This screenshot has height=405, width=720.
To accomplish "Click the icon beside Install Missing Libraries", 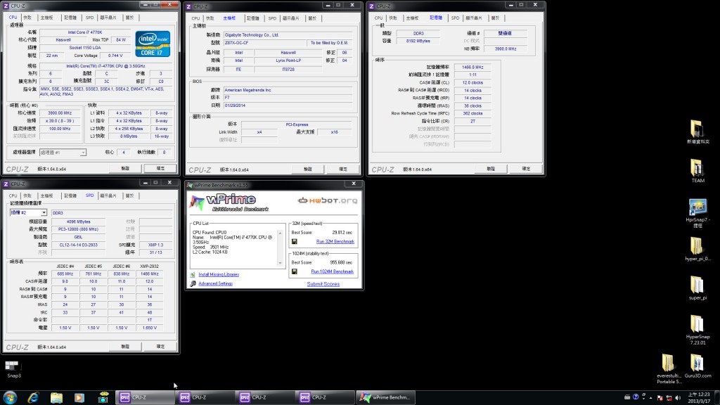I will click(193, 275).
